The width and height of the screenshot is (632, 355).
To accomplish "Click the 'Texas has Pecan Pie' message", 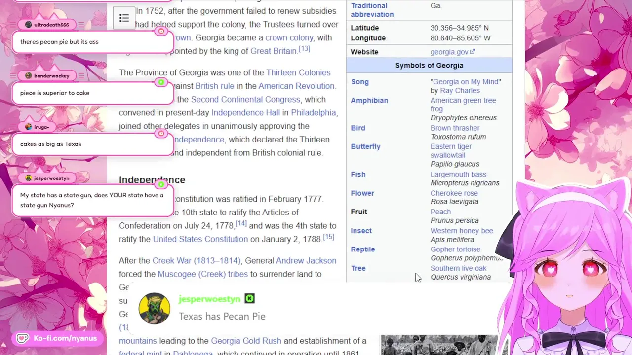I will pyautogui.click(x=222, y=316).
